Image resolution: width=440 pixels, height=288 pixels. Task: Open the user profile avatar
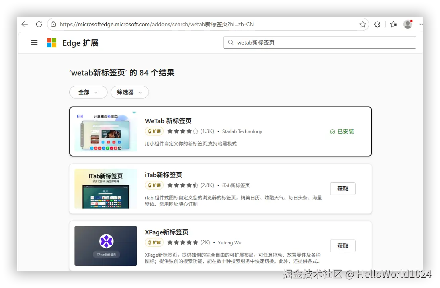pos(408,24)
